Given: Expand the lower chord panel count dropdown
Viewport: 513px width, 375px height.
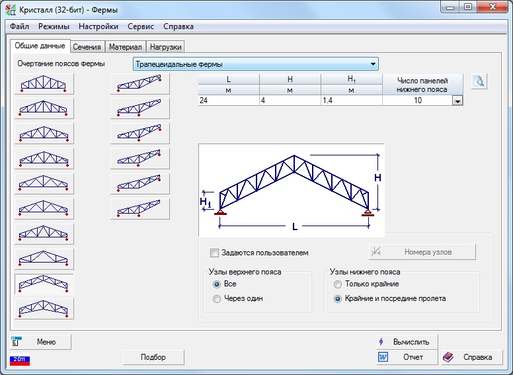Looking at the screenshot, I should click(x=457, y=101).
